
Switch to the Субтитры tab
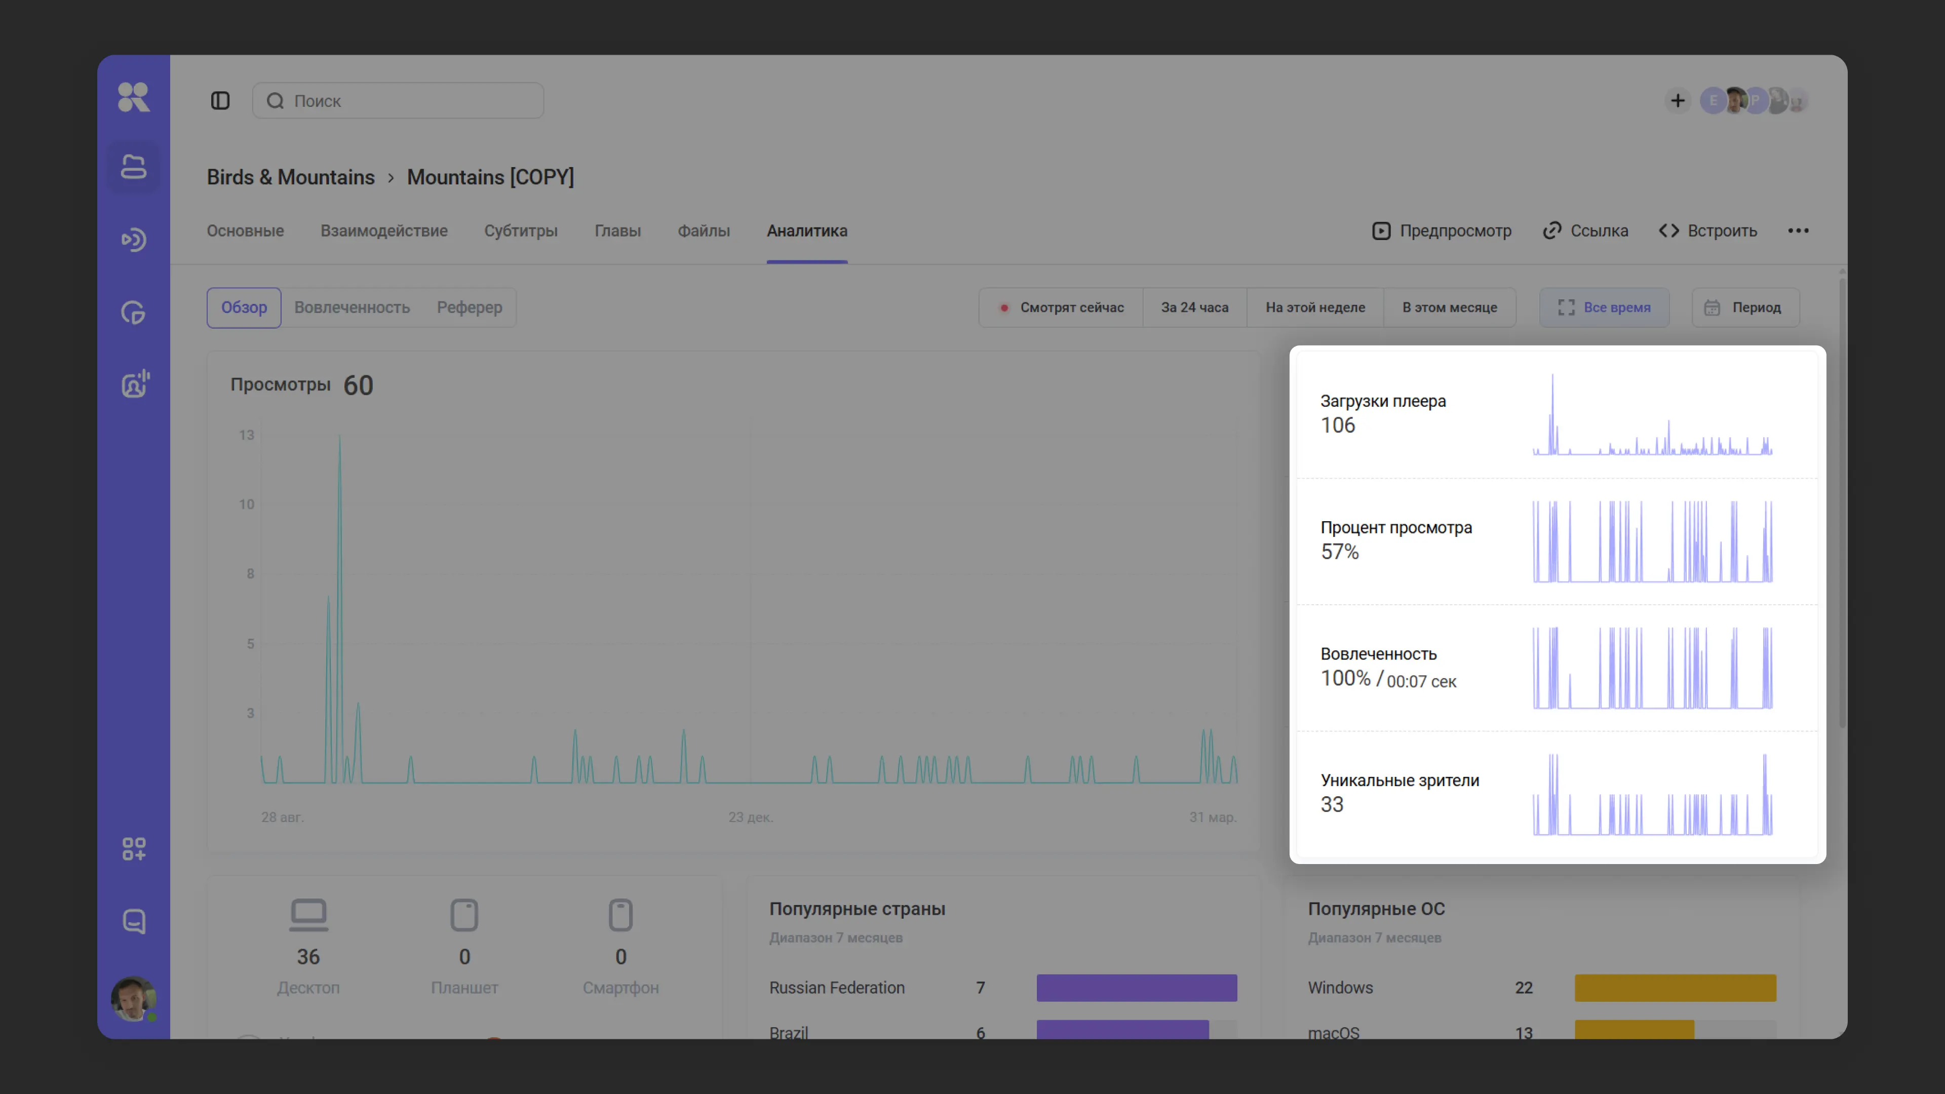(x=520, y=231)
